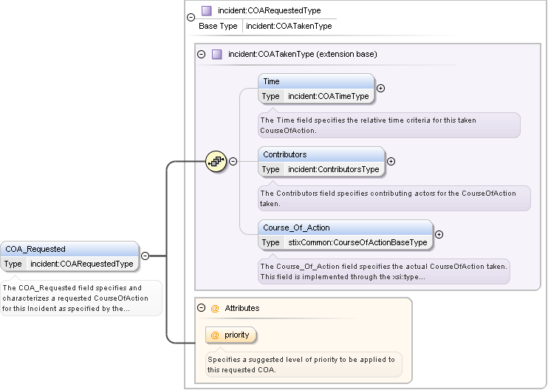
Task: Click the sequence compositor icon
Action: (215, 161)
